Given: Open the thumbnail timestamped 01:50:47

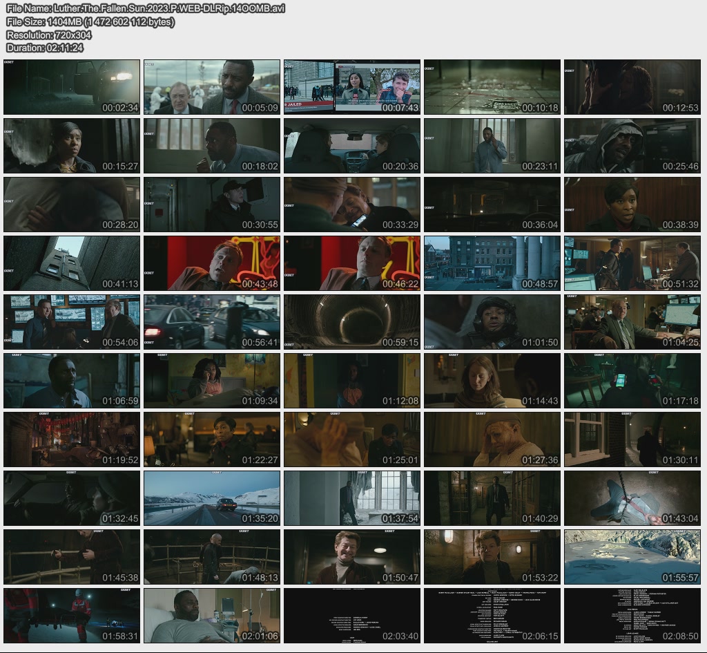Looking at the screenshot, I should tap(352, 557).
